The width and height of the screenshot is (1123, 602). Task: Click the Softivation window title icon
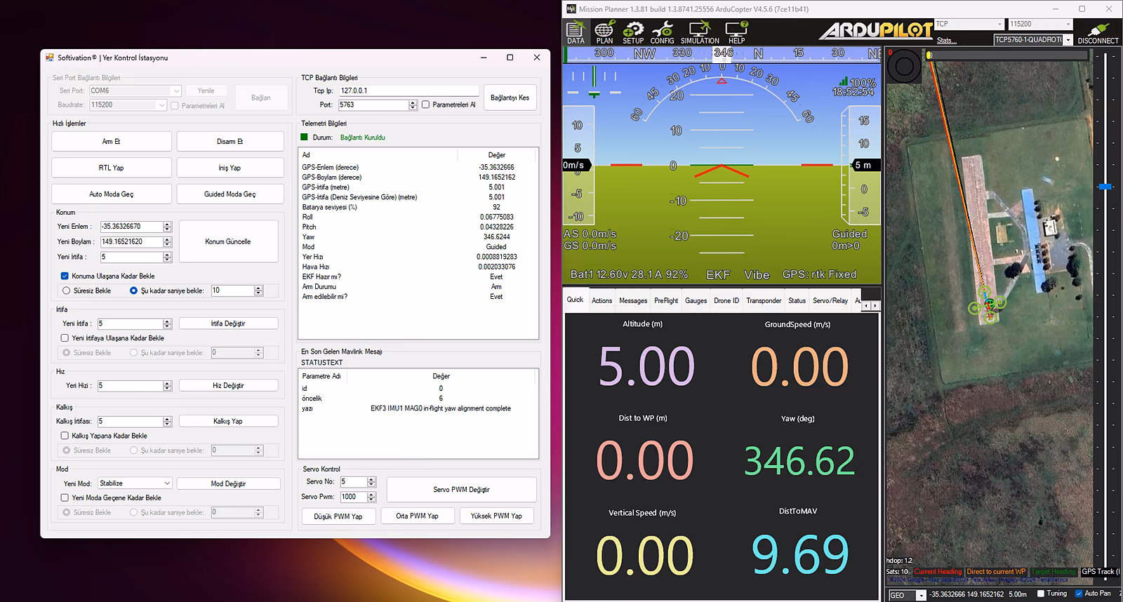click(x=50, y=58)
